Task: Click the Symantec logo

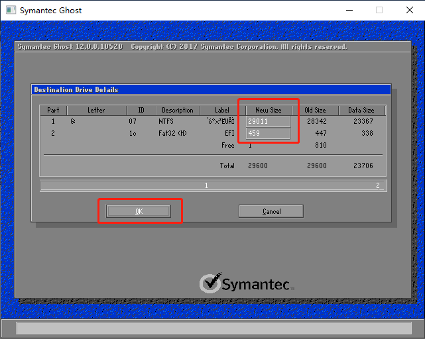Action: (247, 283)
